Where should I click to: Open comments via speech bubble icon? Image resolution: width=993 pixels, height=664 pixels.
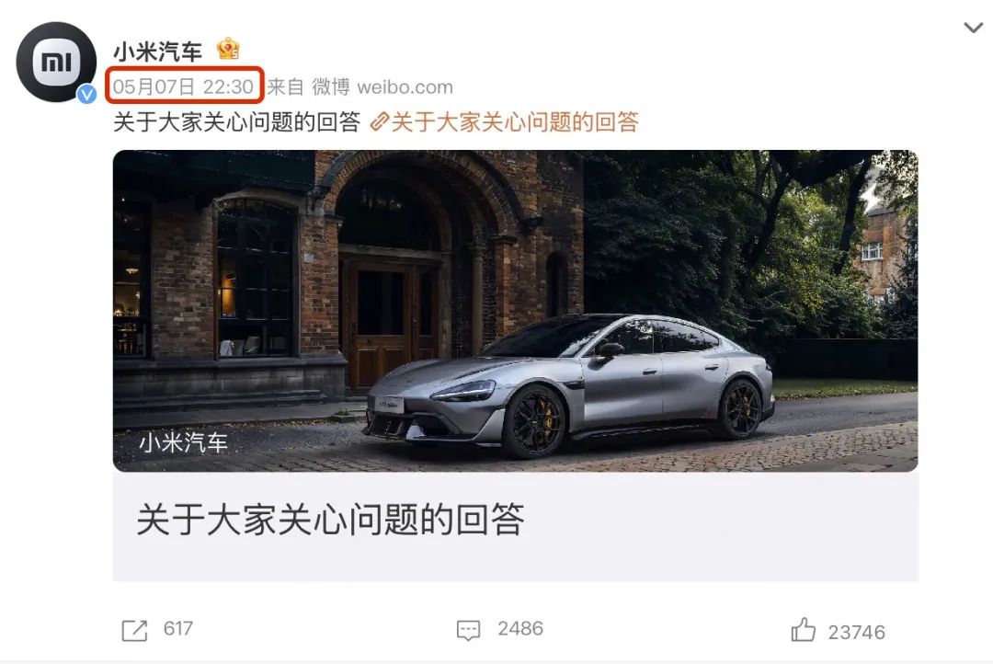pyautogui.click(x=469, y=630)
